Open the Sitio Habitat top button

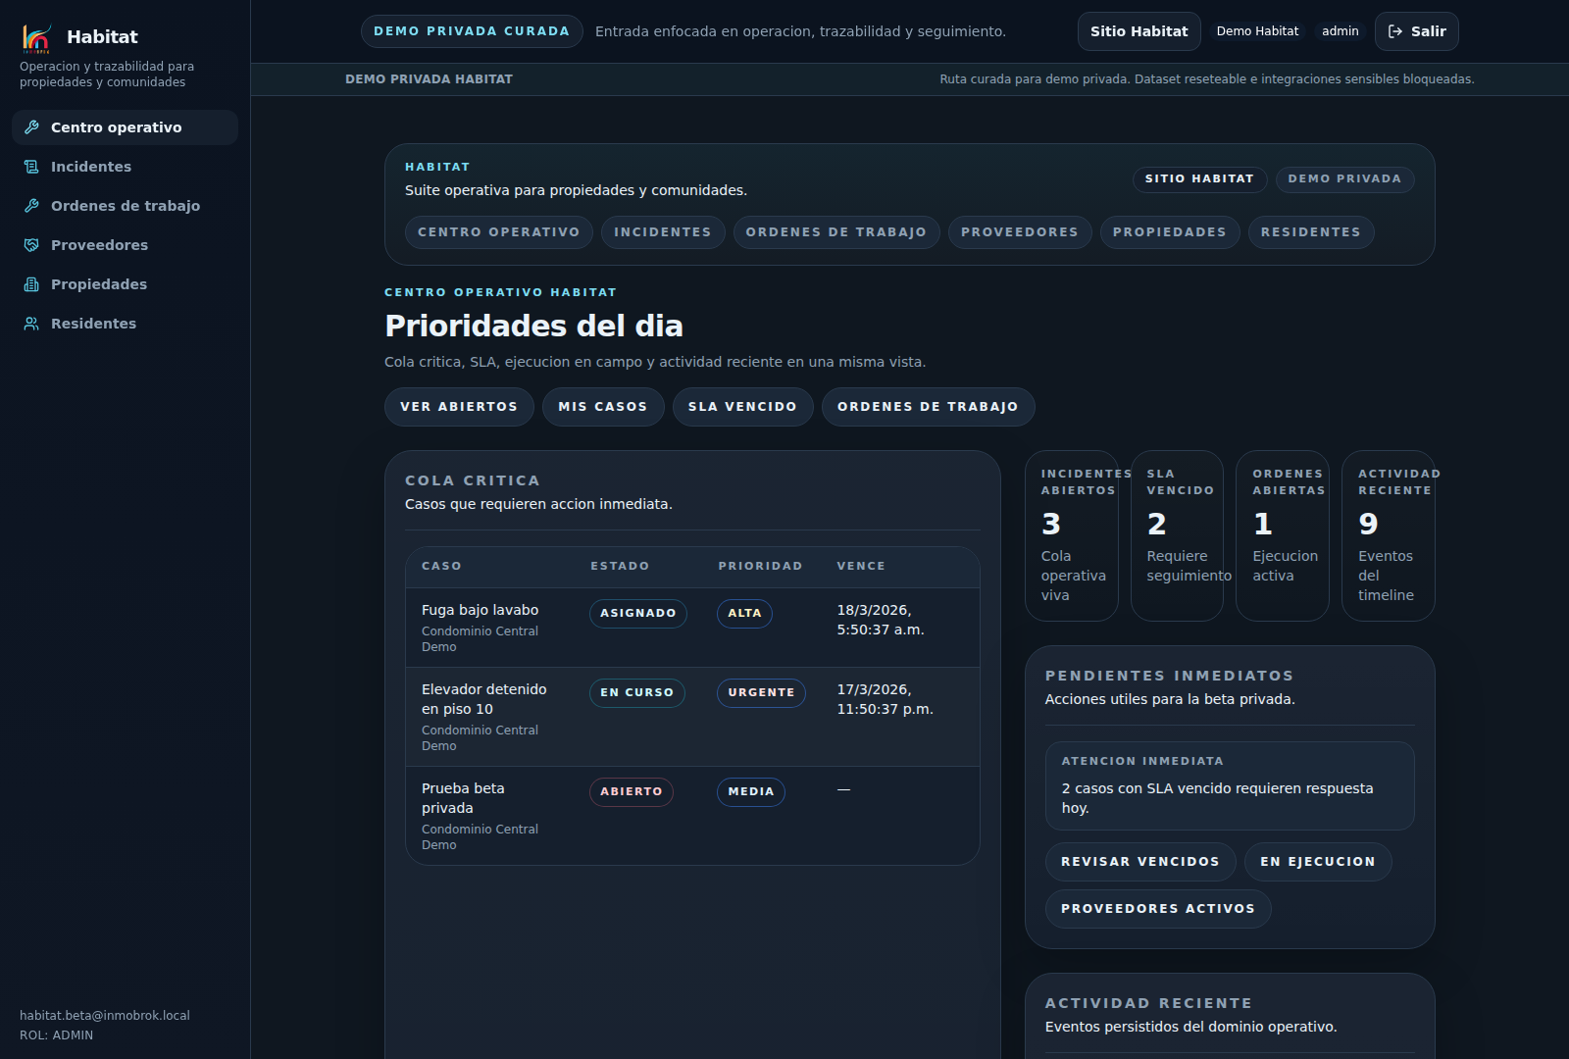[1139, 31]
